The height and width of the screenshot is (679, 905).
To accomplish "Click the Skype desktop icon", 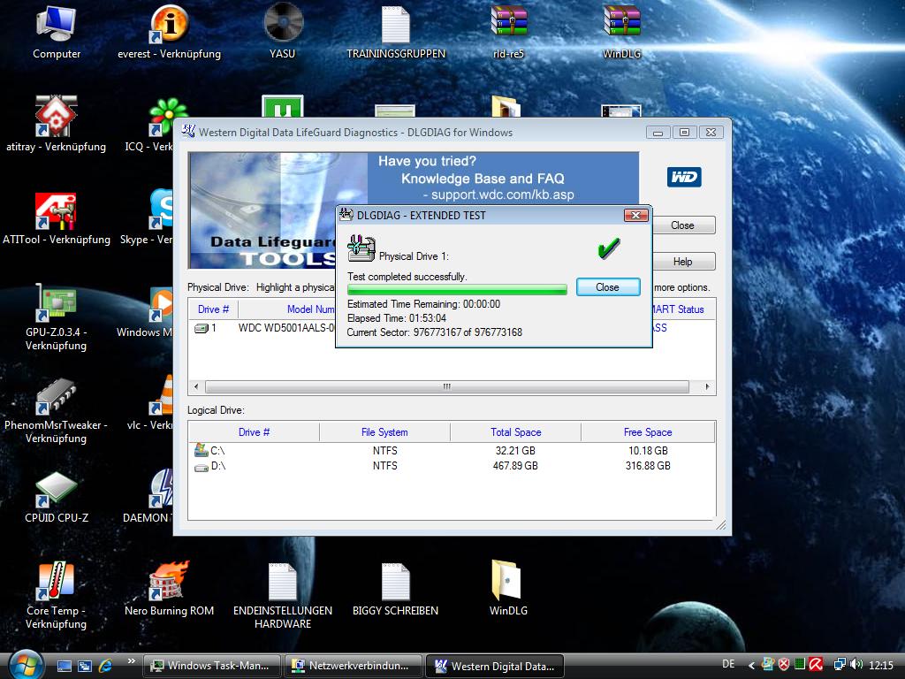I will click(161, 209).
